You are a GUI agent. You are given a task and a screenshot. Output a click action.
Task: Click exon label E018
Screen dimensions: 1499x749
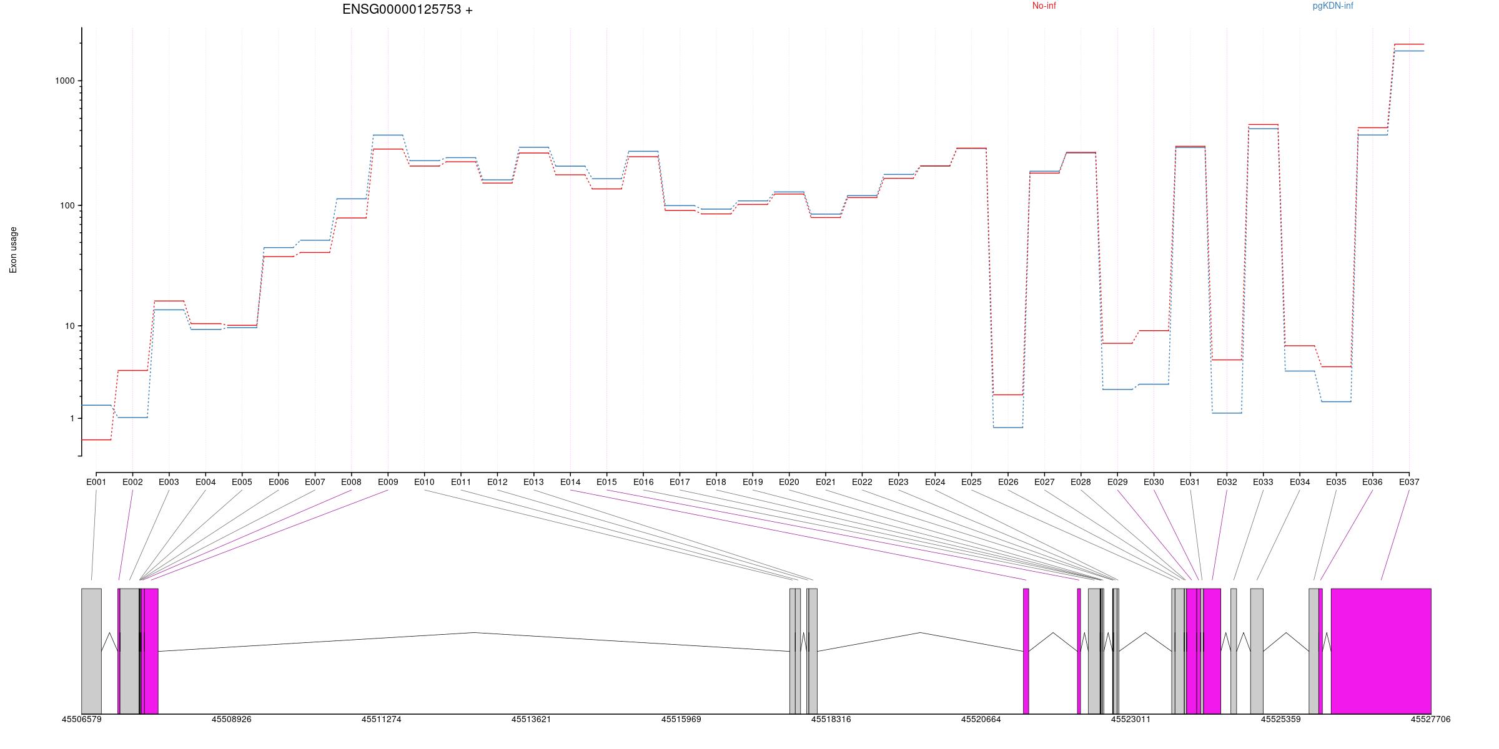point(716,482)
